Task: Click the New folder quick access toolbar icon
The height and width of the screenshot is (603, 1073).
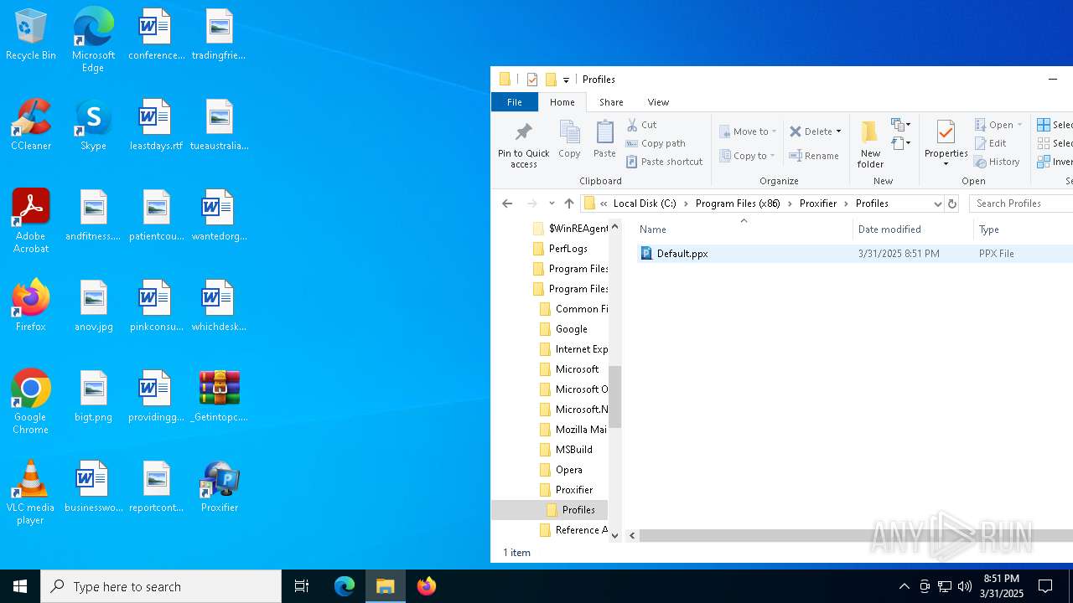Action: coord(551,80)
